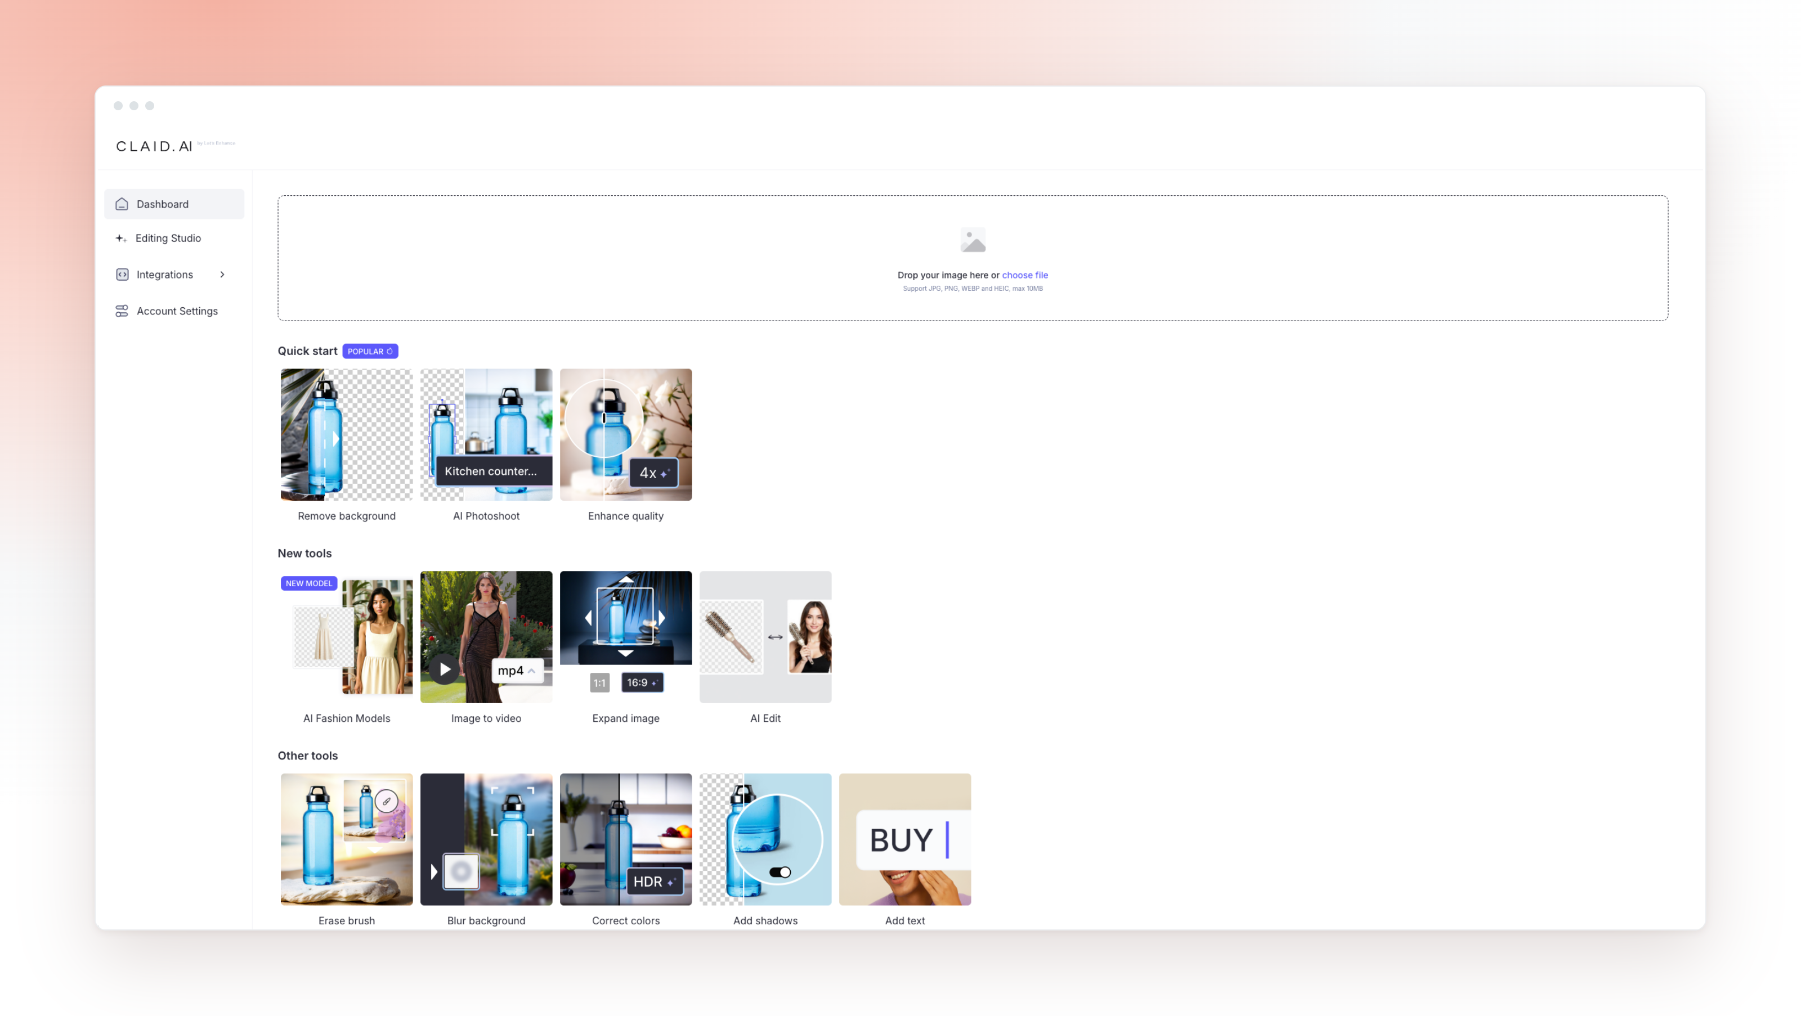The image size is (1801, 1016).
Task: Open the Correct colors tool thumbnail
Action: point(626,839)
